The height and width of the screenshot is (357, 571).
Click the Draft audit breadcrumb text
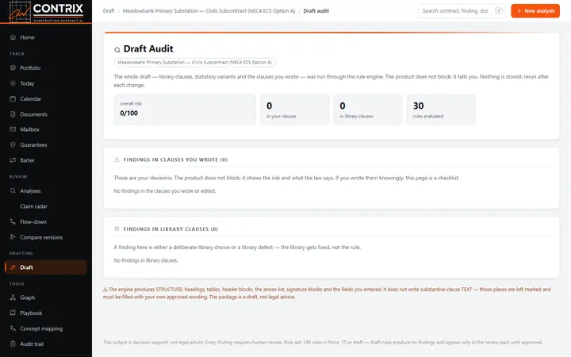[316, 11]
